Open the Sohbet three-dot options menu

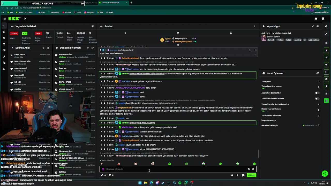[x=254, y=26]
